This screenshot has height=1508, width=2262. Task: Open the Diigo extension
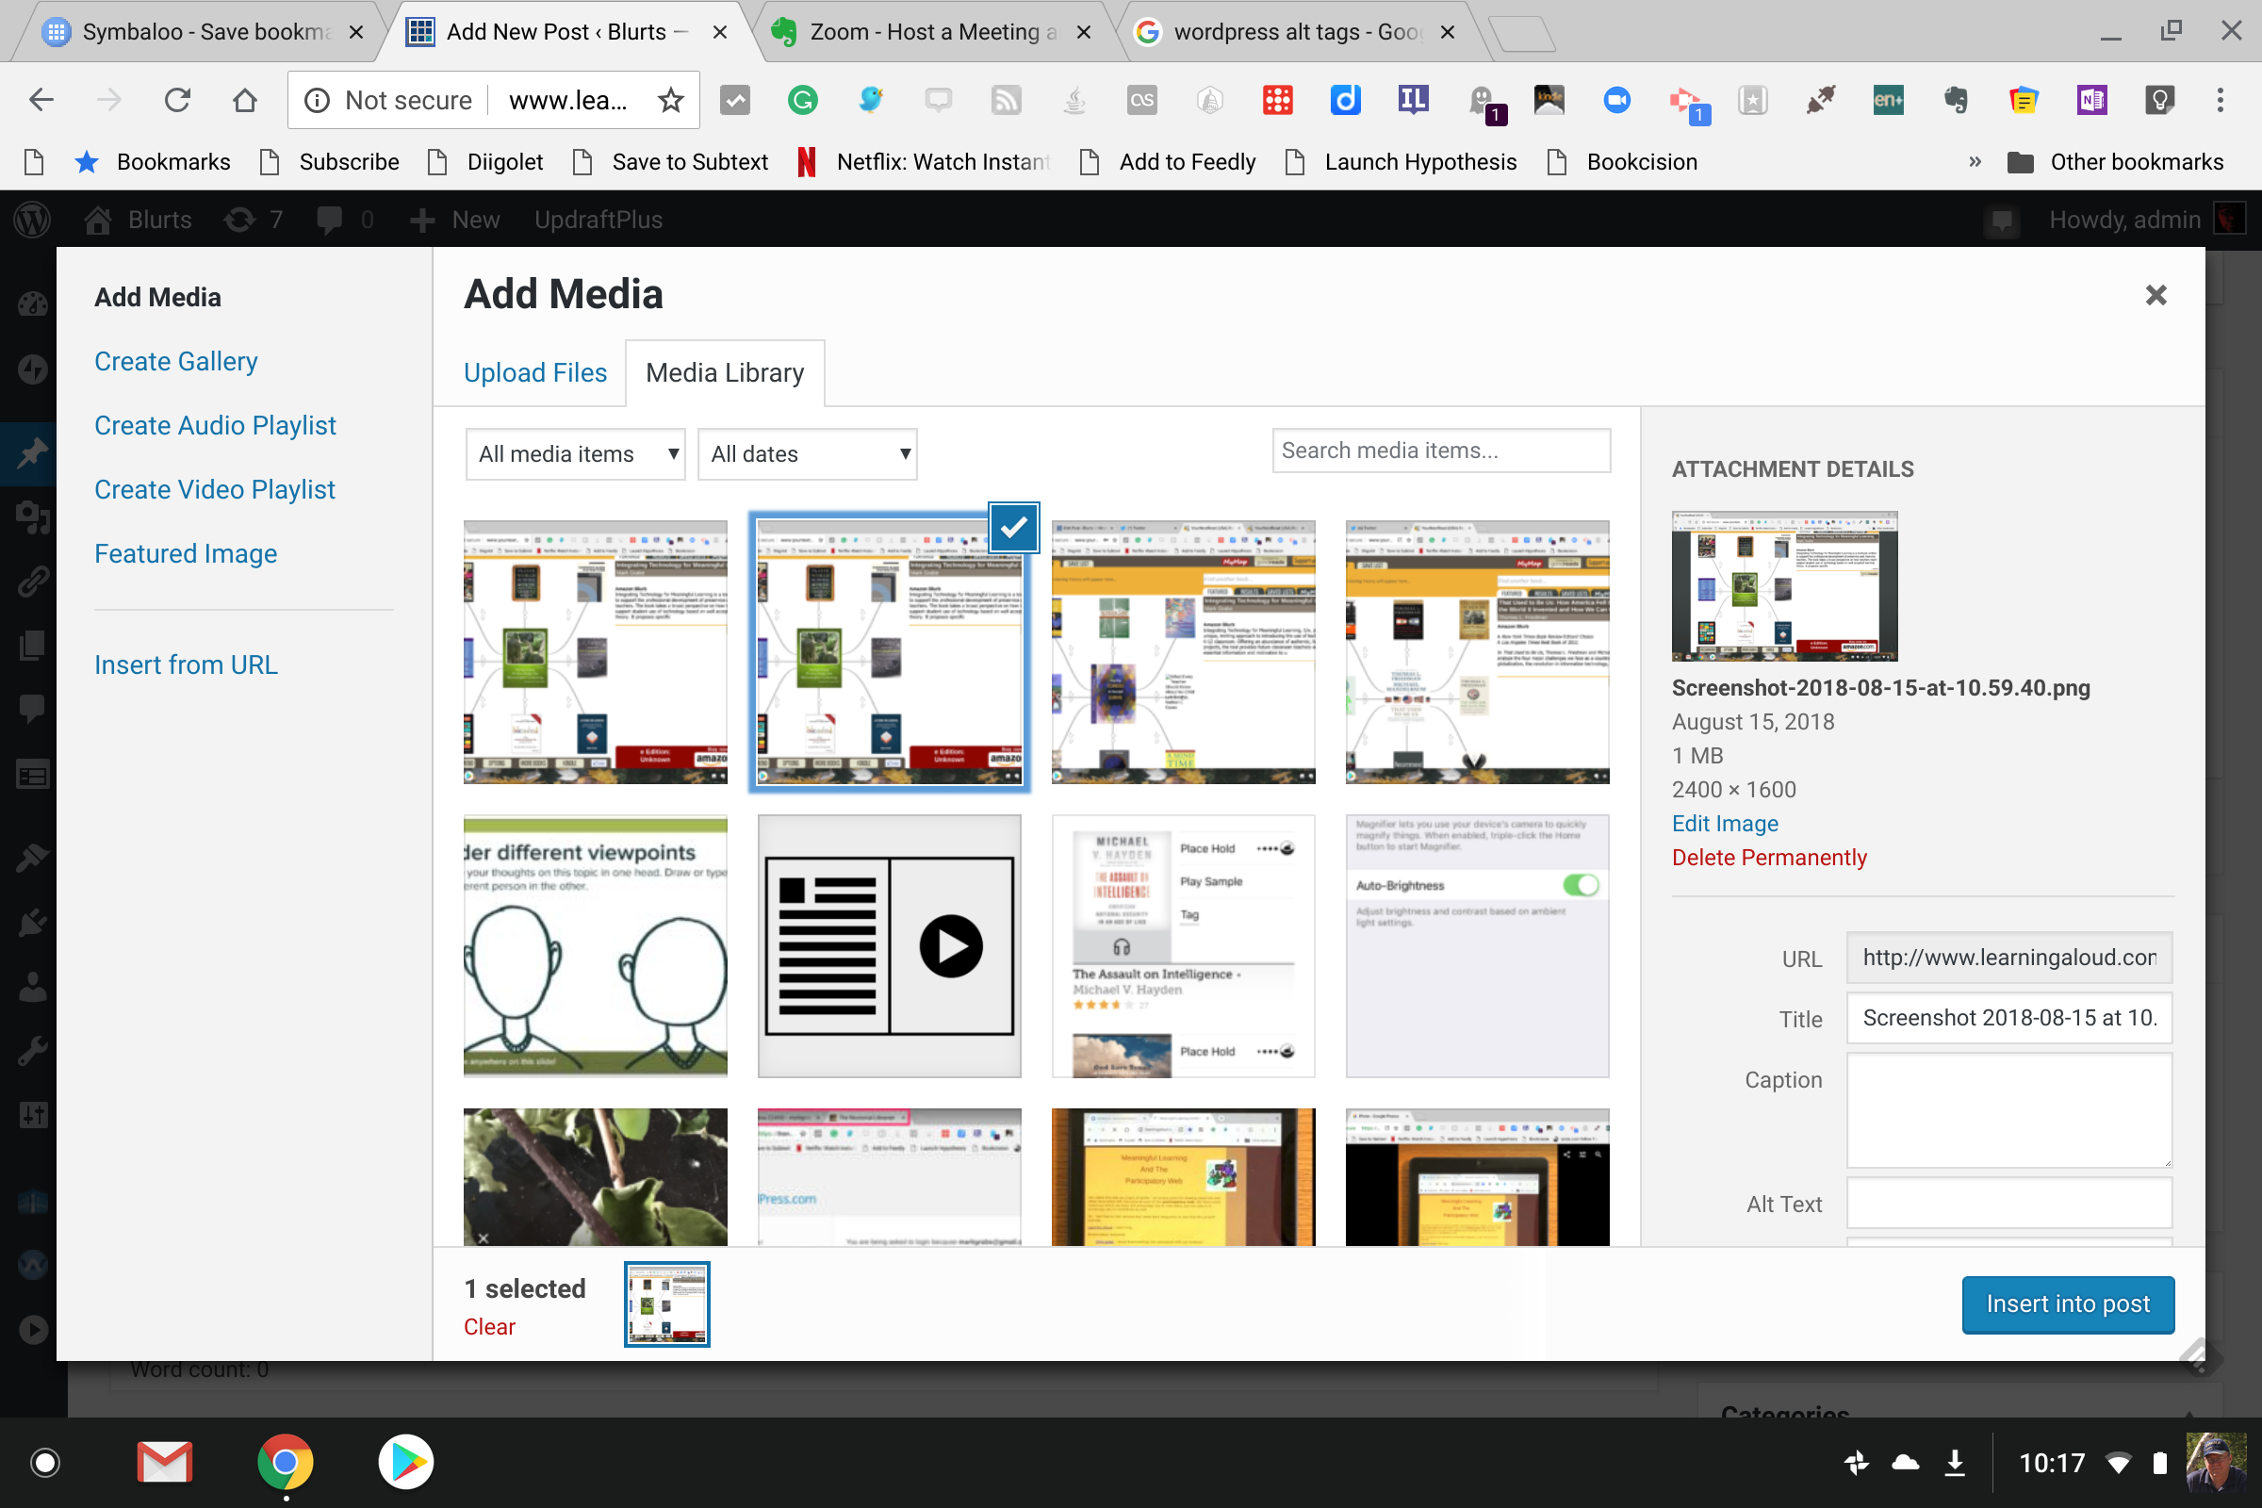[1346, 99]
